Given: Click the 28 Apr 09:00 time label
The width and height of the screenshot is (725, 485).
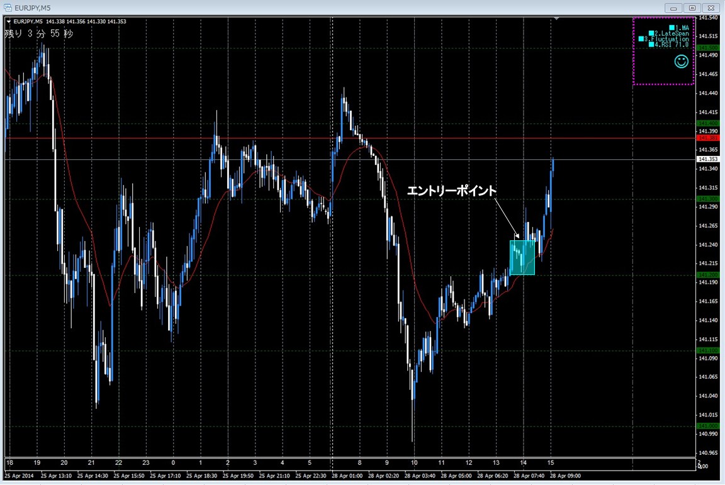Looking at the screenshot, I should [x=565, y=476].
